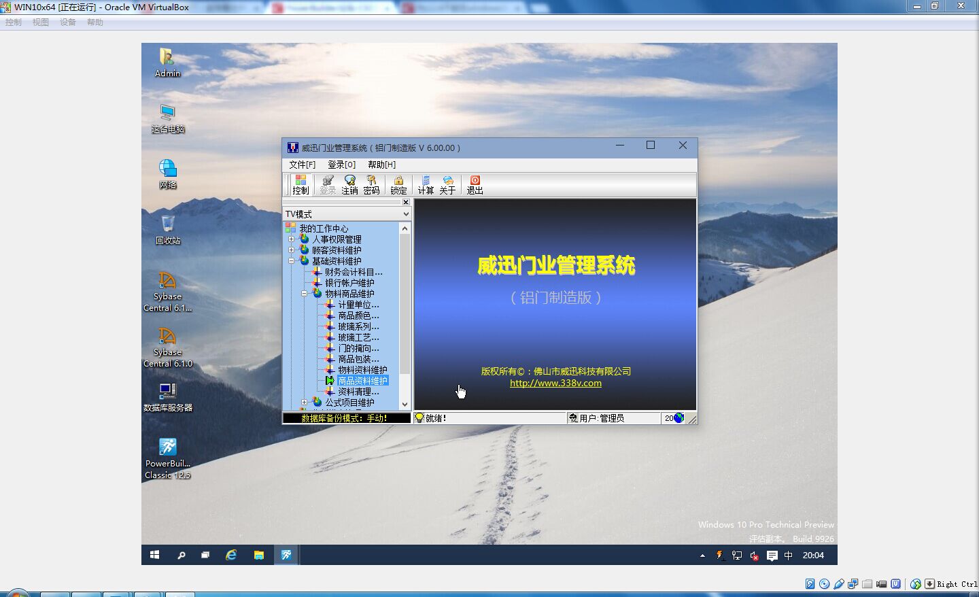This screenshot has width=979, height=597.
Task: Click the muted volume tray icon
Action: click(x=754, y=556)
